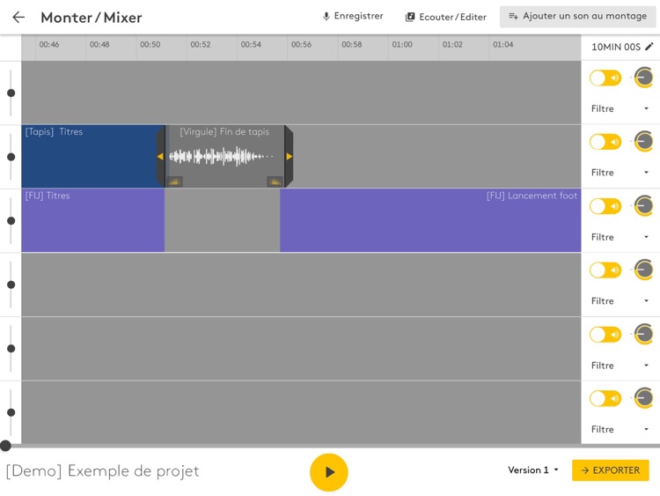
Task: Click the sixth track's vertical slider handle
Action: pyautogui.click(x=11, y=412)
